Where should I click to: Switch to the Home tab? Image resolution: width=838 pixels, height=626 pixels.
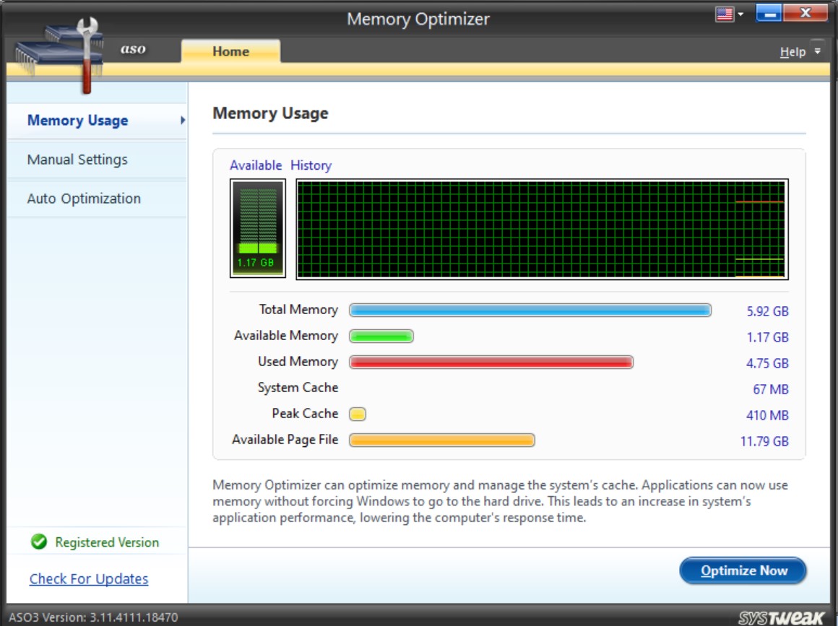(231, 51)
